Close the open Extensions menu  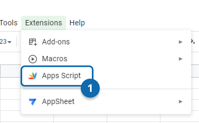click(x=44, y=23)
